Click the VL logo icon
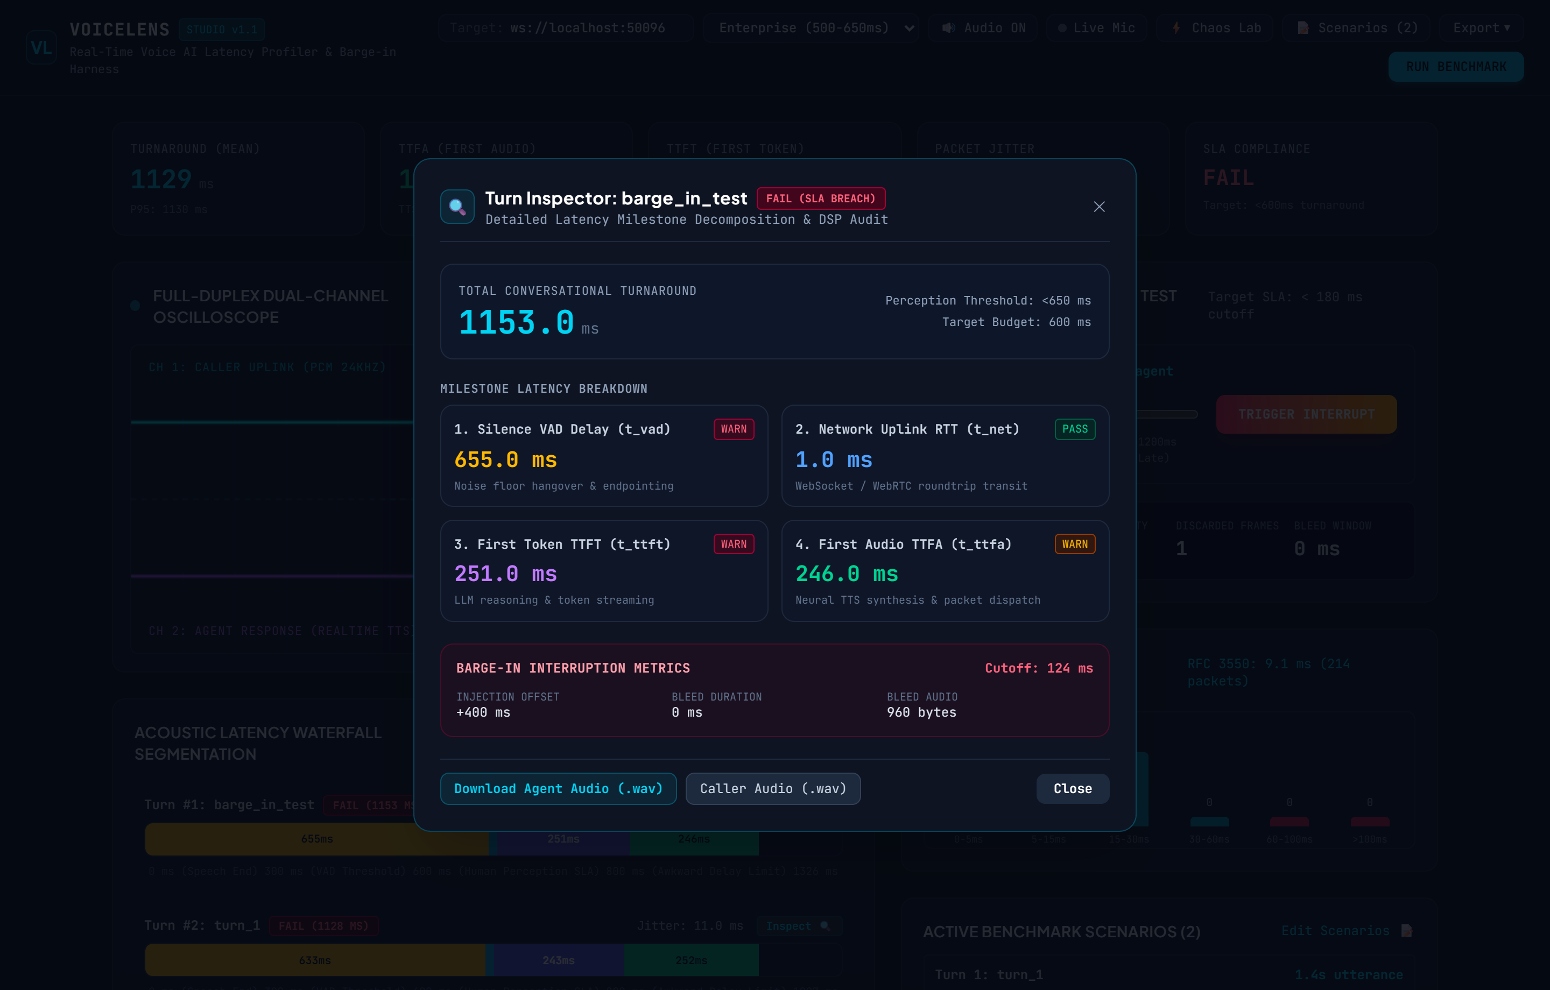 [41, 47]
